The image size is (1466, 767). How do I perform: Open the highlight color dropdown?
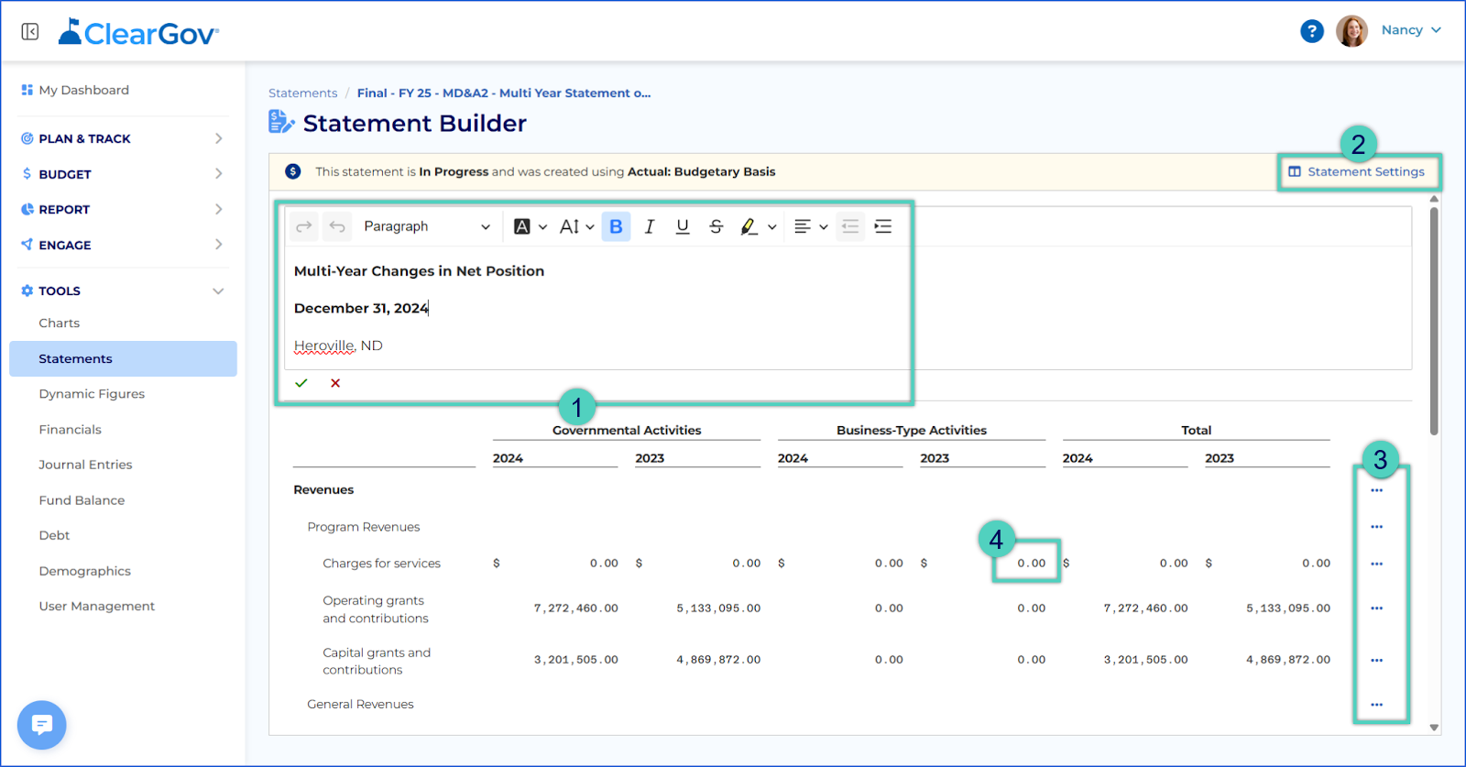click(758, 226)
